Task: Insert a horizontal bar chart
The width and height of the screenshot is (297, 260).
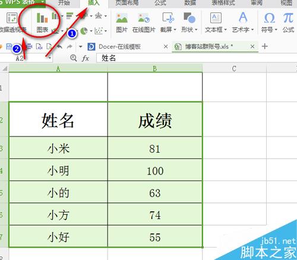Action: [x=69, y=15]
